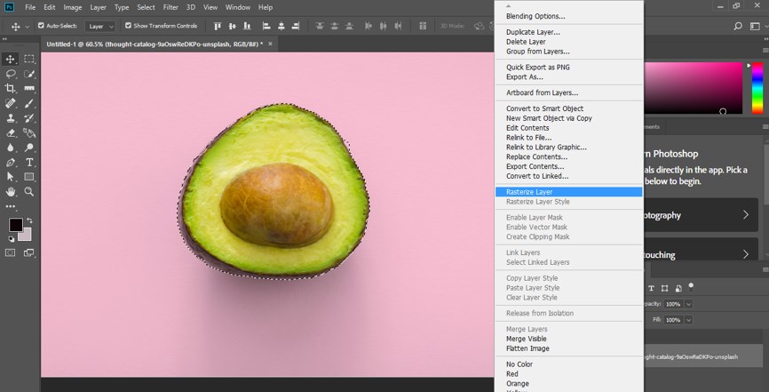This screenshot has height=392, width=769.
Task: Click the foreground color swatch
Action: pyautogui.click(x=15, y=225)
